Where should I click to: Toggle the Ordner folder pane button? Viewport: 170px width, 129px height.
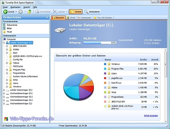click(75, 12)
